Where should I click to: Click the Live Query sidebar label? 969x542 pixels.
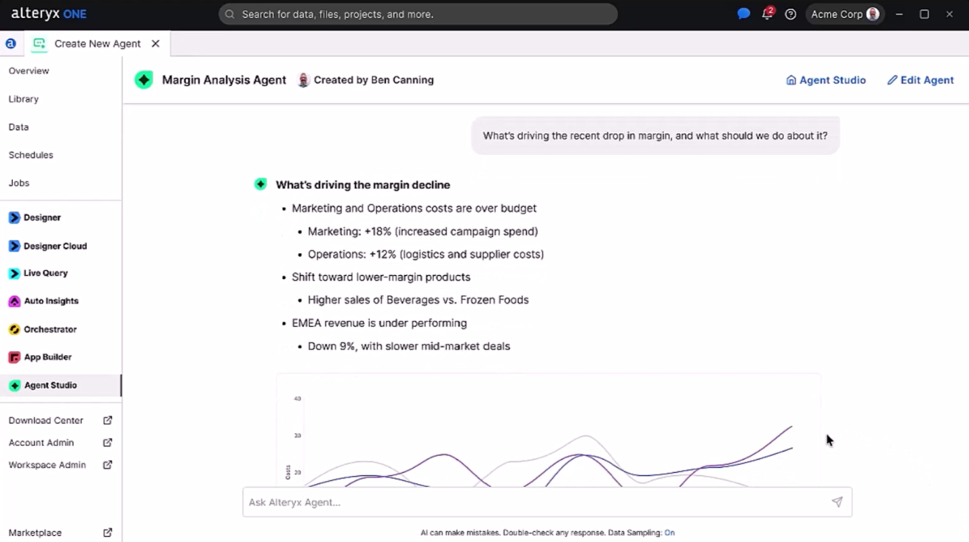click(x=46, y=274)
